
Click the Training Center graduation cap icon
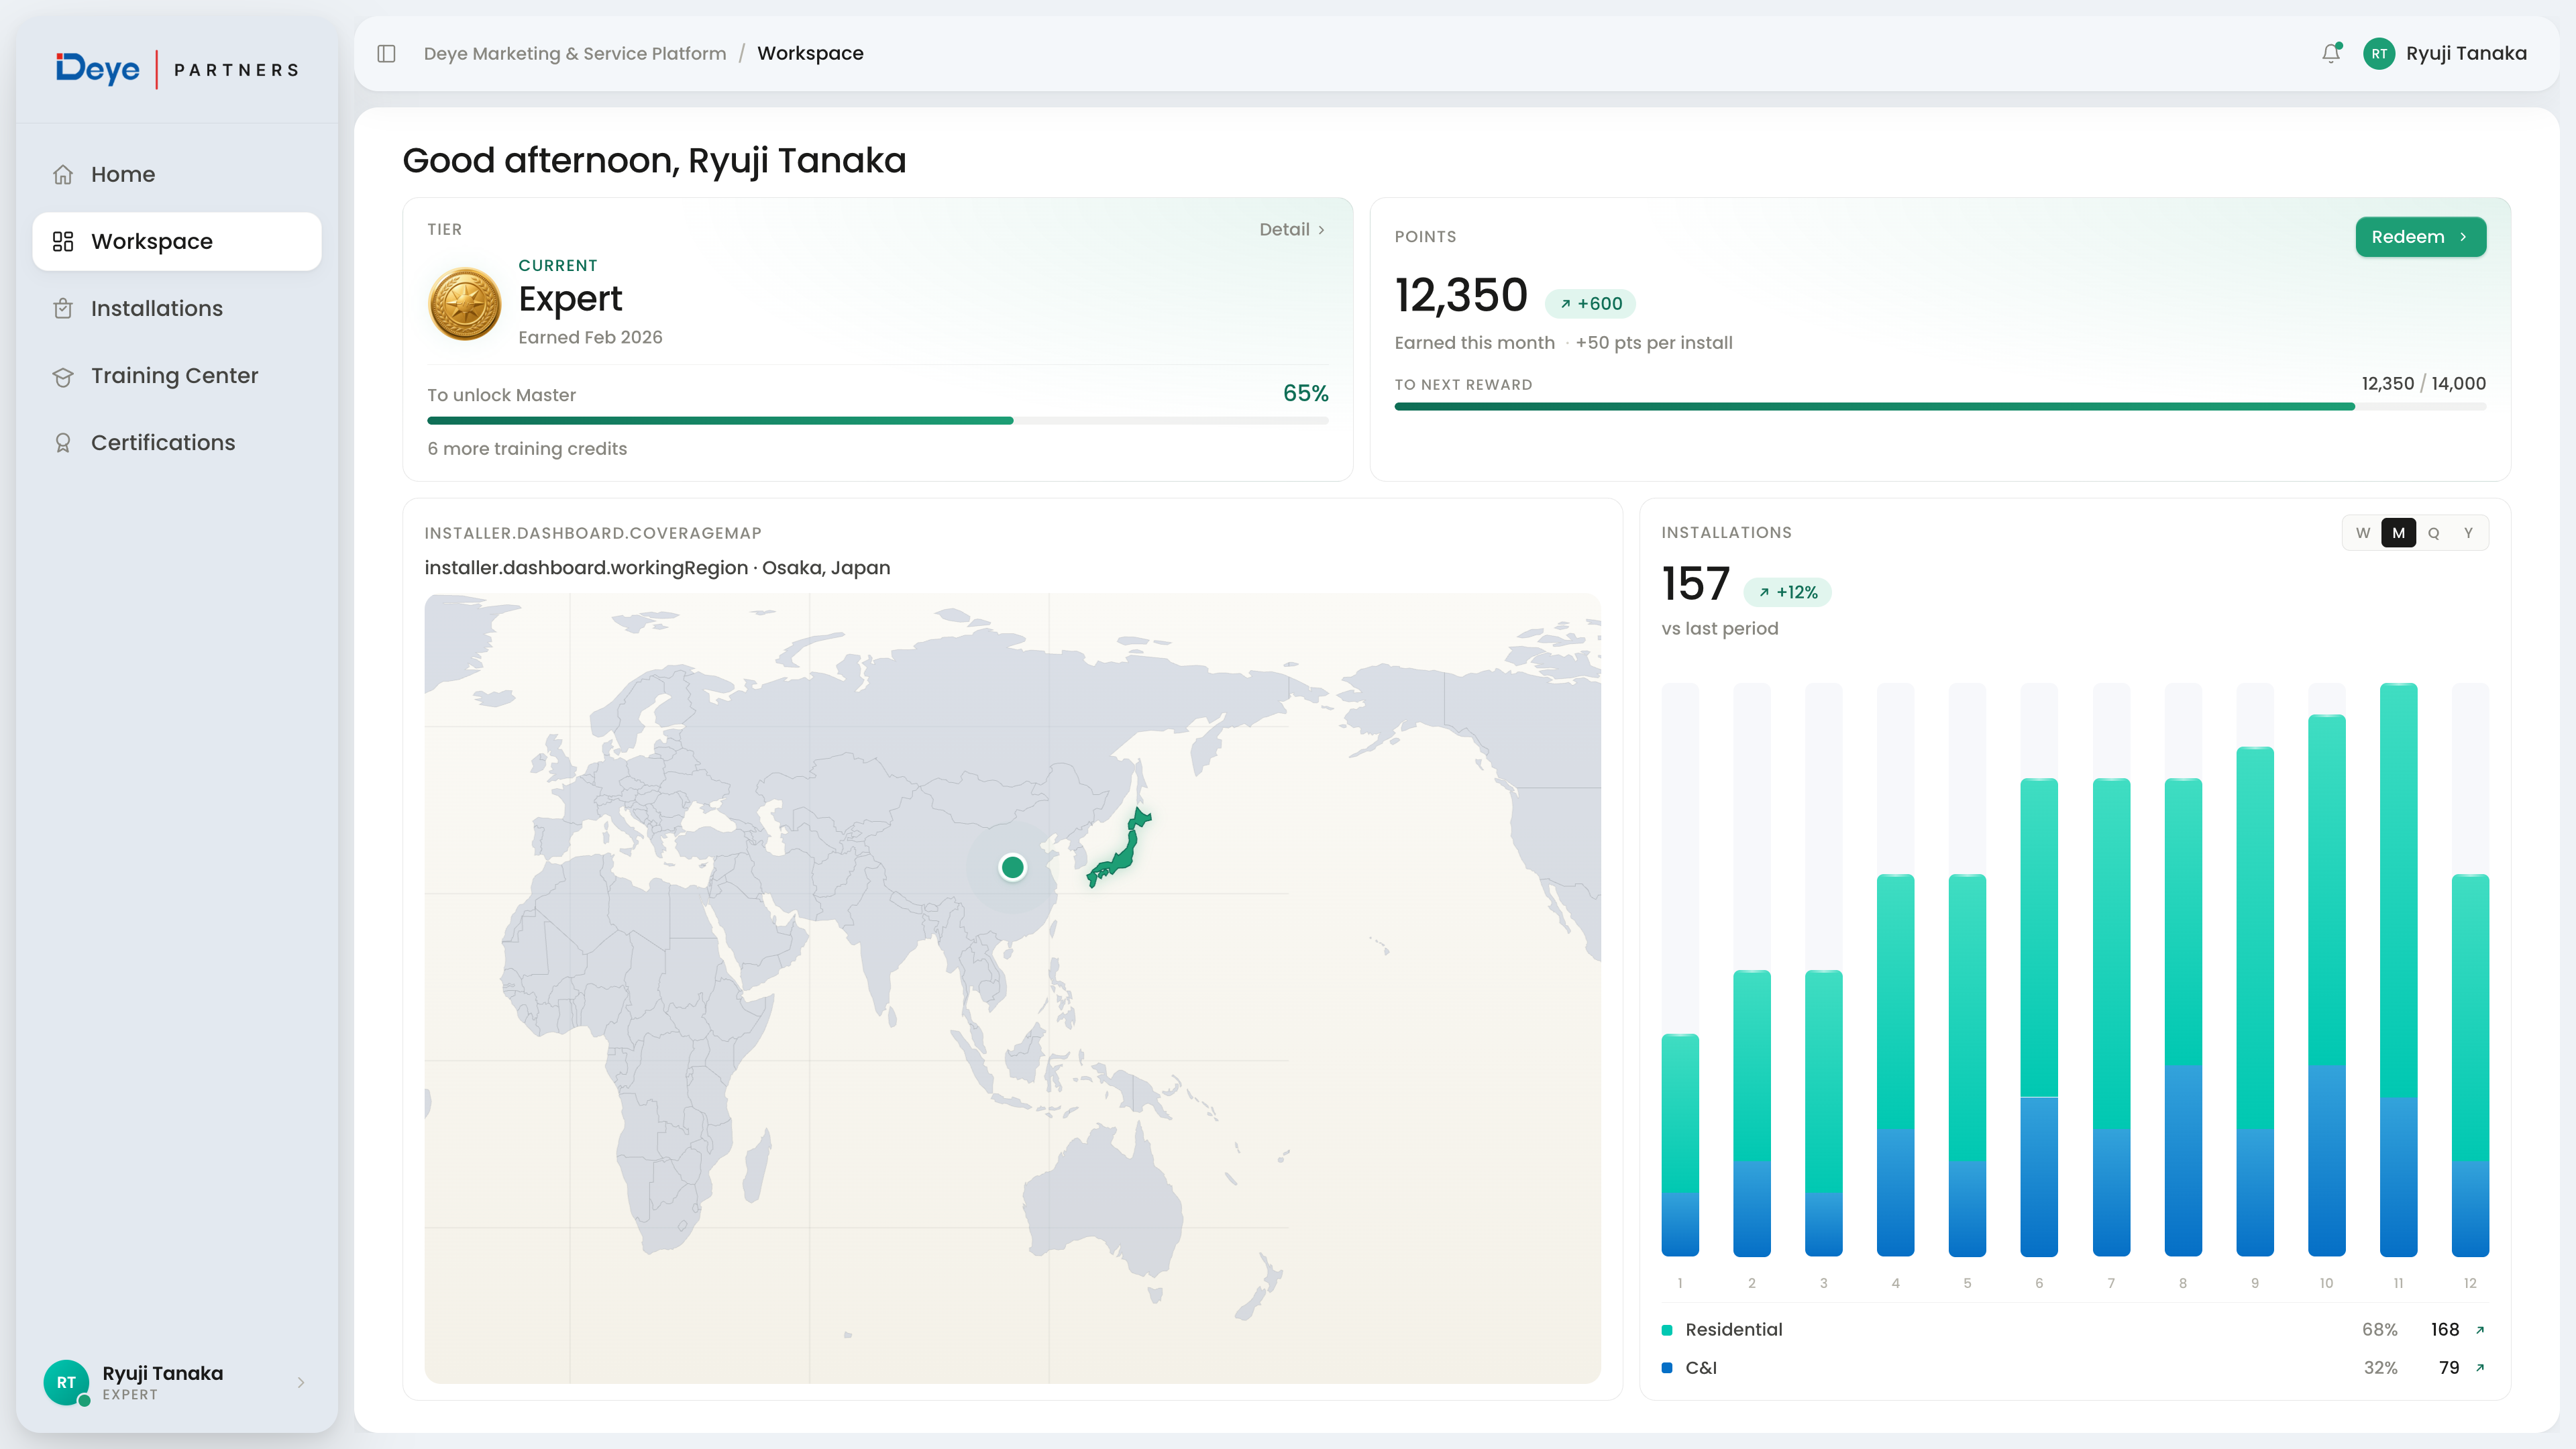coord(63,376)
